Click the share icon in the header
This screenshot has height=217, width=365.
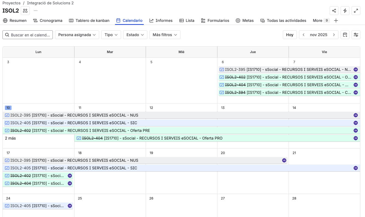tap(334, 11)
